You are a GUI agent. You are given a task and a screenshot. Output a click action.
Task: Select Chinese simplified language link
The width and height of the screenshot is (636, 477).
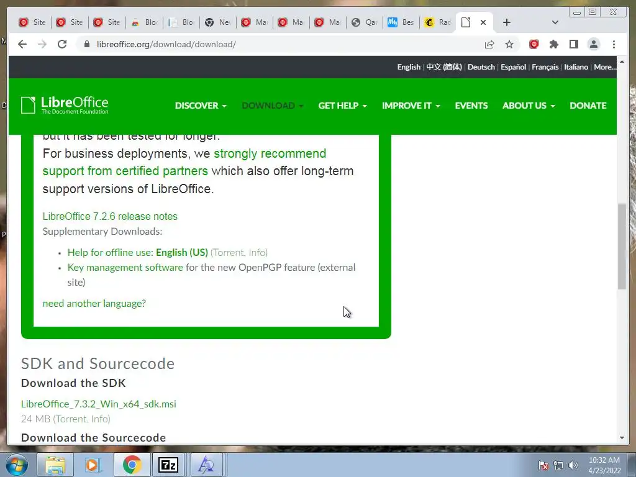(444, 67)
